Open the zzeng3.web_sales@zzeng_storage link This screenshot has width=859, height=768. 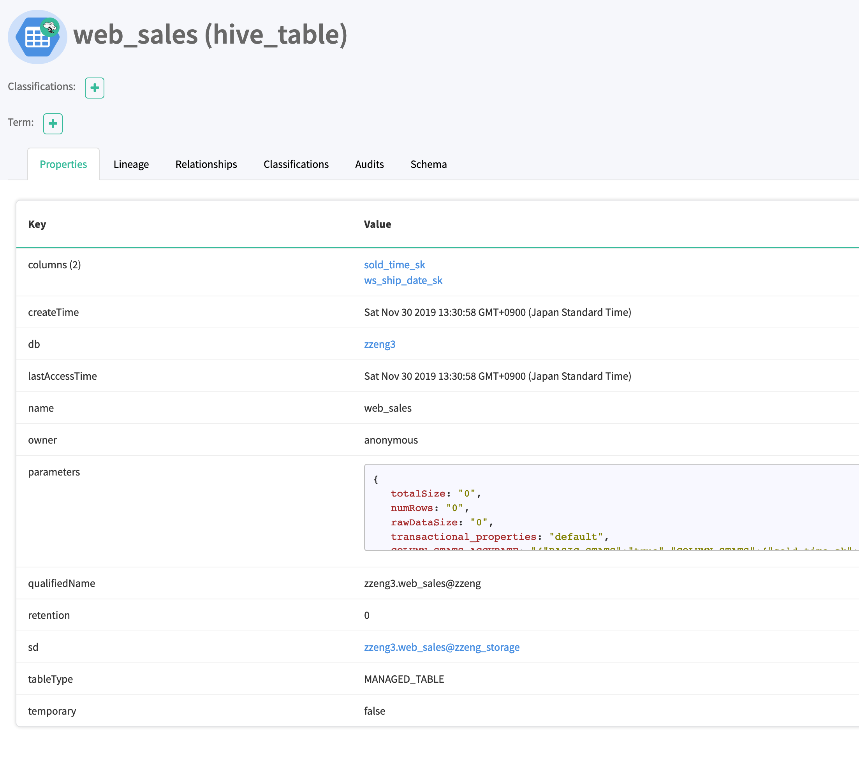pyautogui.click(x=441, y=647)
